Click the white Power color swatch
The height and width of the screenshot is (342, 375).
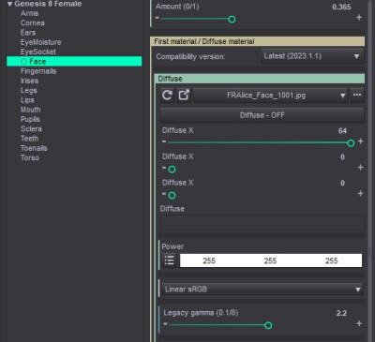click(271, 260)
